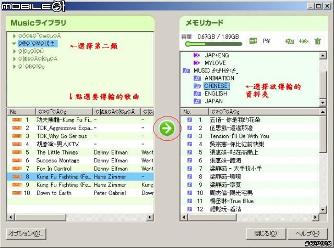Screen dimensions: 334x248
Task: Click music note icon of memory card track 10
Action: [x=189, y=193]
